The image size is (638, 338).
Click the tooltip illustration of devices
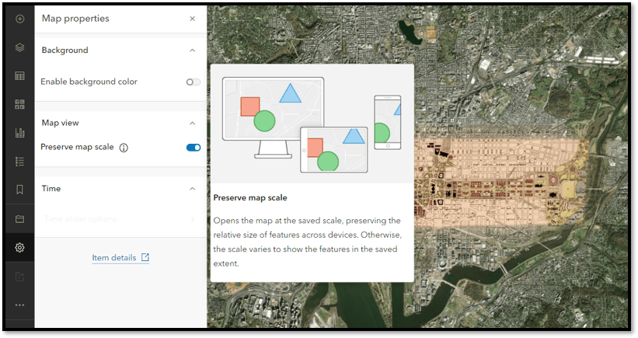[312, 124]
